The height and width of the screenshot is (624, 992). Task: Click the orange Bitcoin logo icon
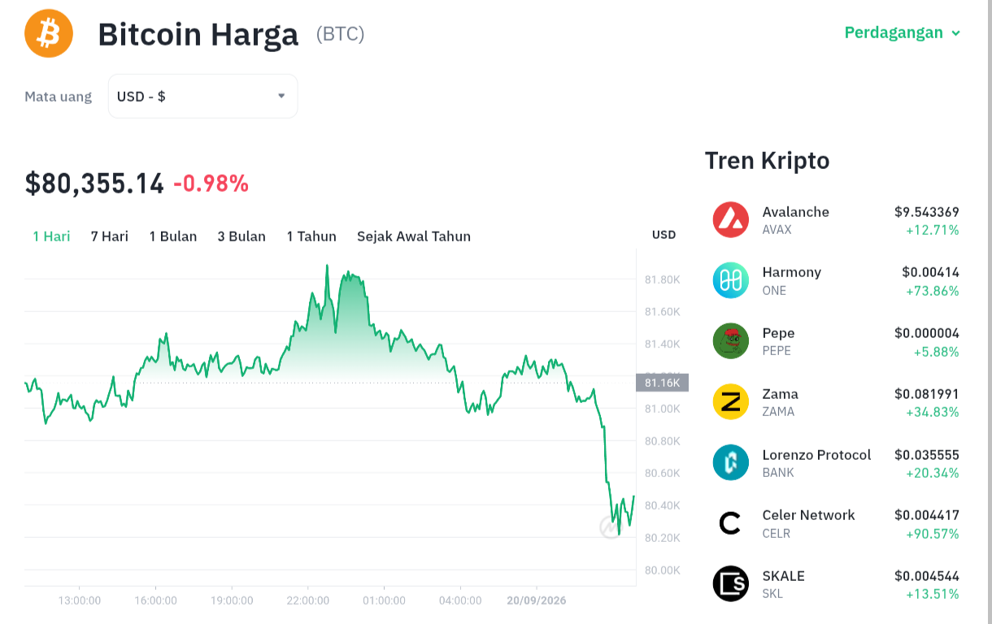tap(49, 33)
